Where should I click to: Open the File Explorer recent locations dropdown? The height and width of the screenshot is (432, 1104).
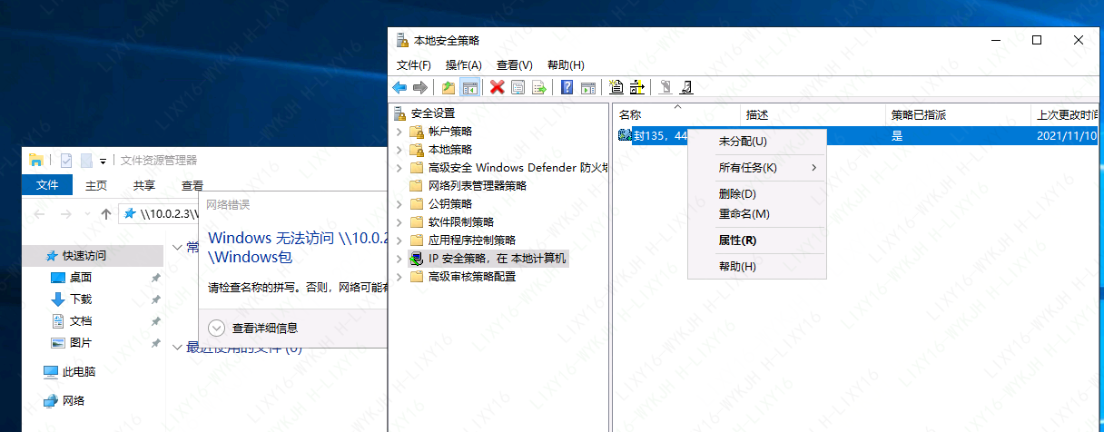(x=86, y=214)
